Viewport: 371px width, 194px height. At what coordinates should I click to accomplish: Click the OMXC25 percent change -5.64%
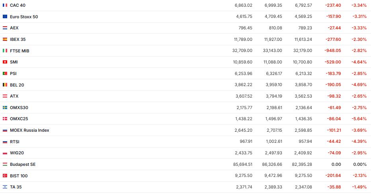(x=359, y=119)
